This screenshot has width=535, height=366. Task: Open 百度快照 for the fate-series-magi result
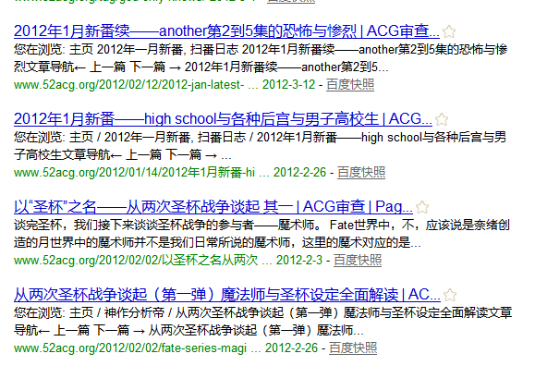click(x=353, y=348)
